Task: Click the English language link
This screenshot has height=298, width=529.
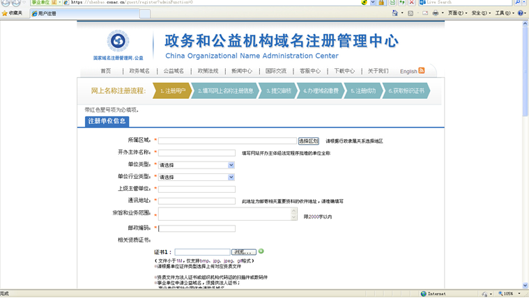Action: (x=408, y=71)
